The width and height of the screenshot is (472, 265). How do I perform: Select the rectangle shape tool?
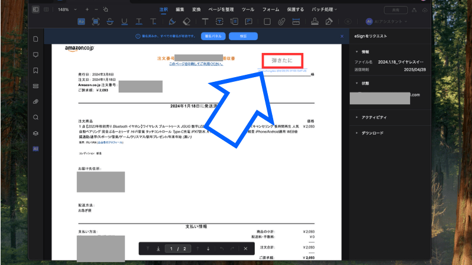click(x=267, y=21)
